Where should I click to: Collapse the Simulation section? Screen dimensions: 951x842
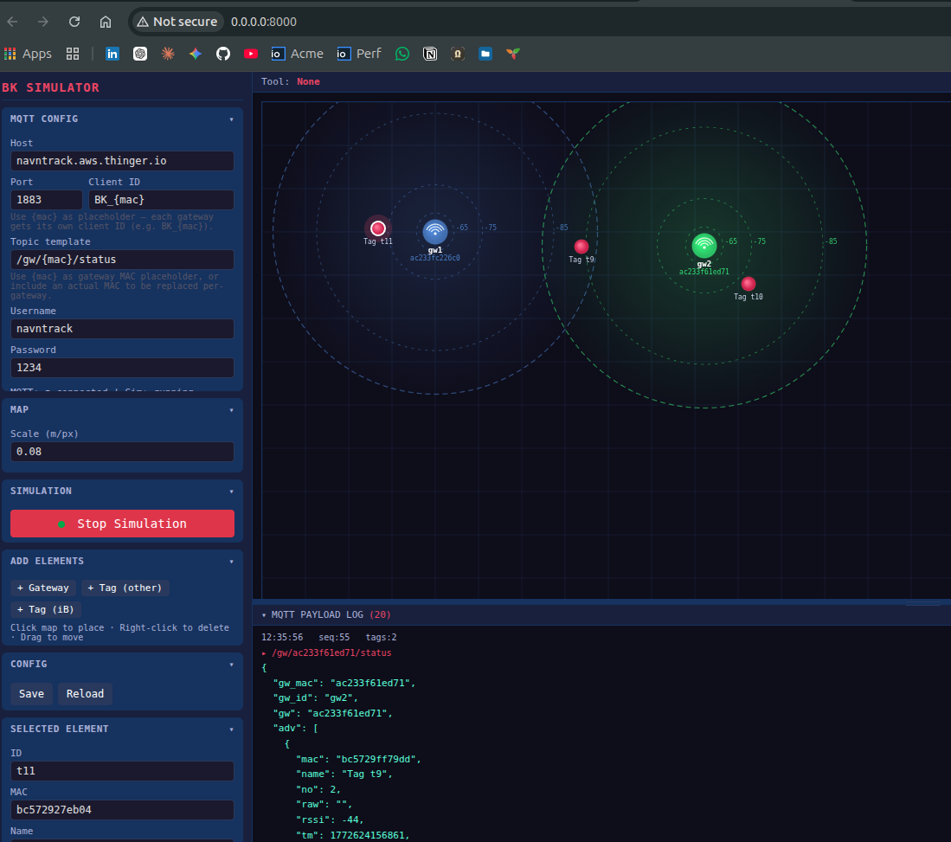tap(231, 492)
